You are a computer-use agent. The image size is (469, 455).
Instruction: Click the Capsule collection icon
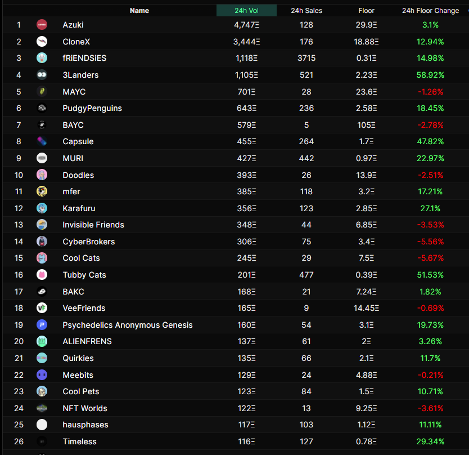(x=42, y=141)
